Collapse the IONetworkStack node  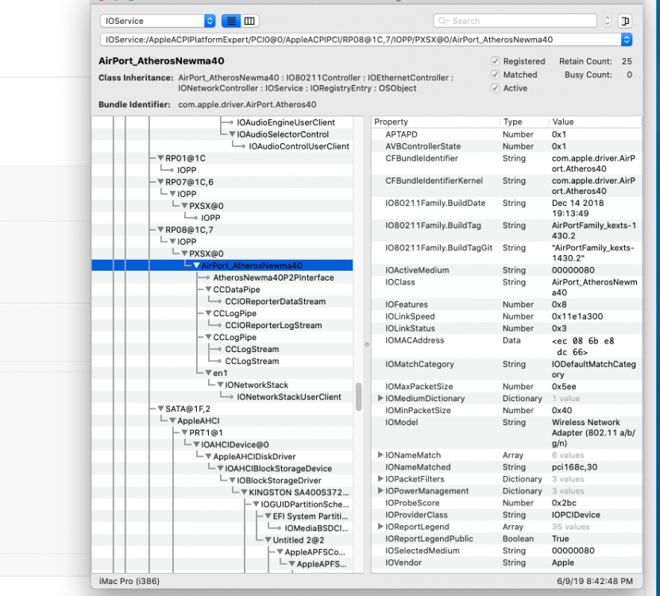click(x=220, y=385)
